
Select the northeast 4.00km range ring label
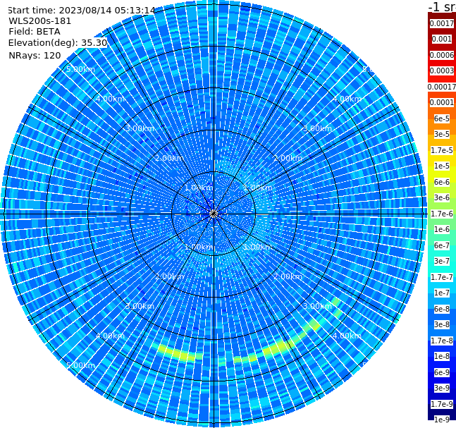[x=347, y=99]
